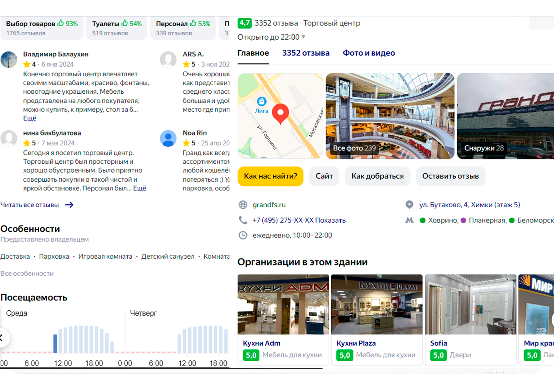Open the Фото и видео tab
The width and height of the screenshot is (554, 384).
pyautogui.click(x=369, y=53)
